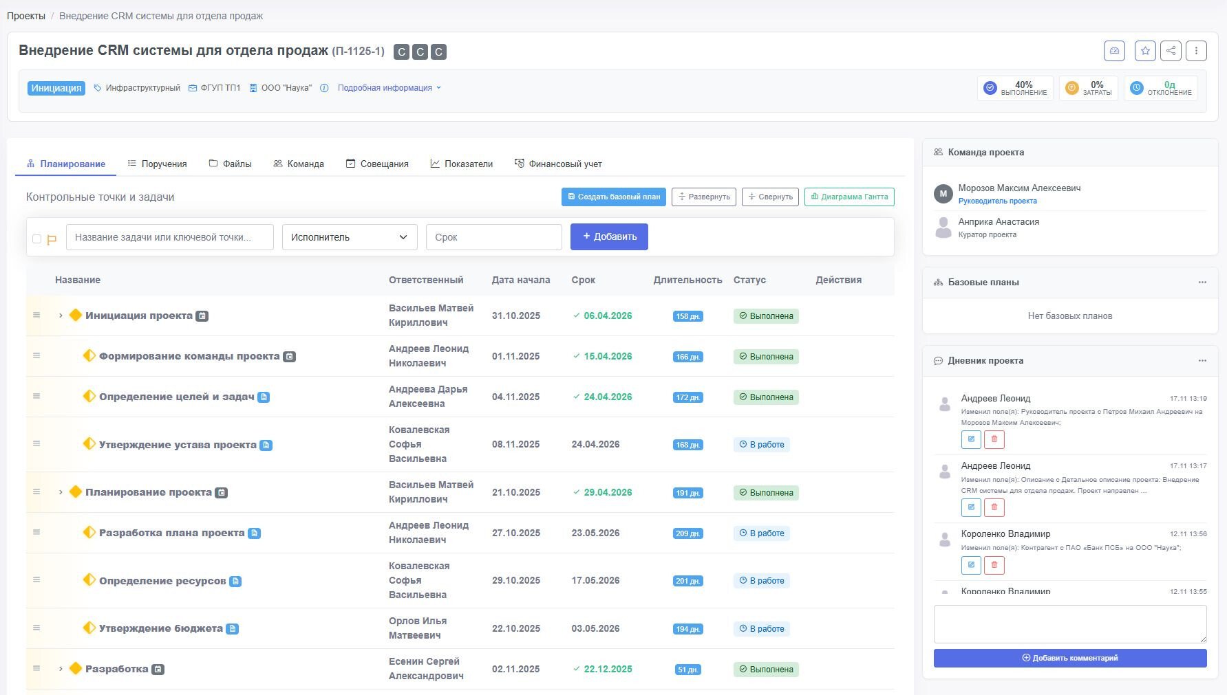Mark project as favorite with star icon

pos(1145,51)
